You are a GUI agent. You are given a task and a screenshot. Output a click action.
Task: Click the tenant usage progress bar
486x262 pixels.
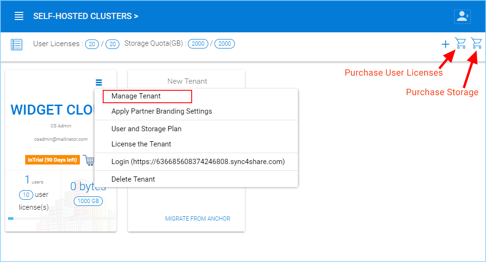click(61, 219)
